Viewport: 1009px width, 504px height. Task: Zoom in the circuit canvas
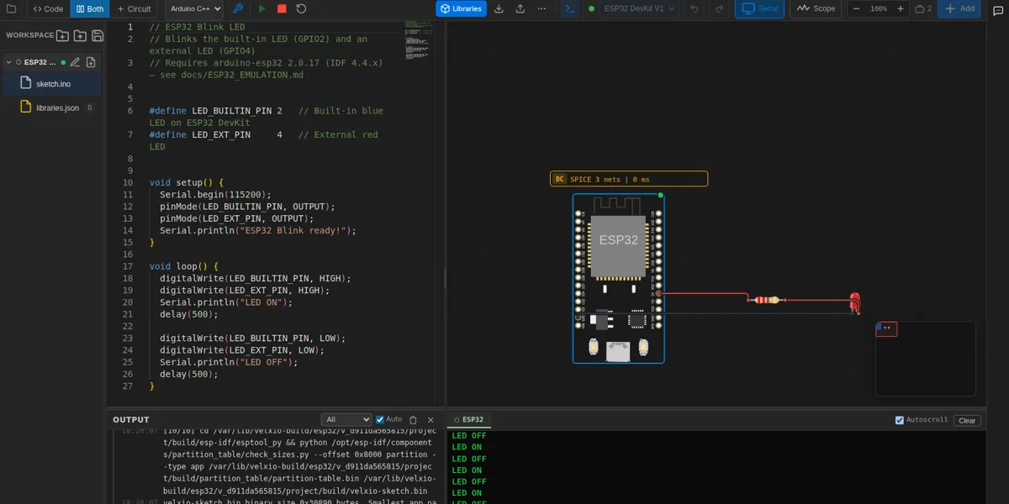(x=901, y=8)
